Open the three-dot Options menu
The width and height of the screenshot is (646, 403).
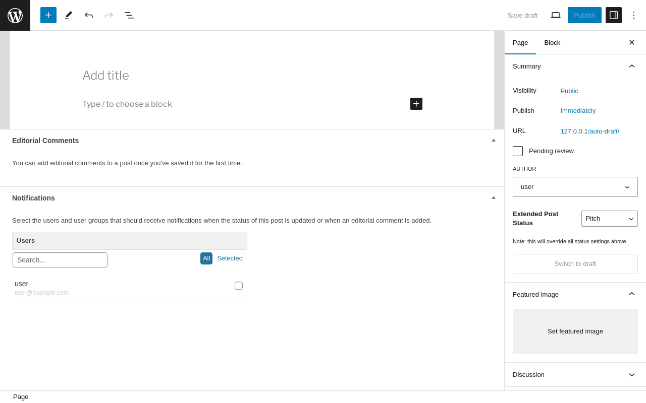click(x=634, y=15)
